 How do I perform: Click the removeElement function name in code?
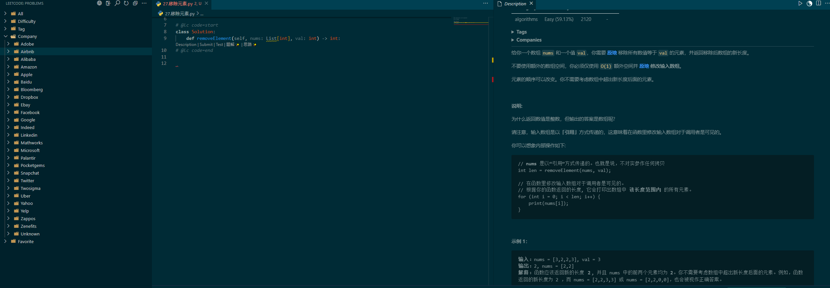click(x=214, y=39)
